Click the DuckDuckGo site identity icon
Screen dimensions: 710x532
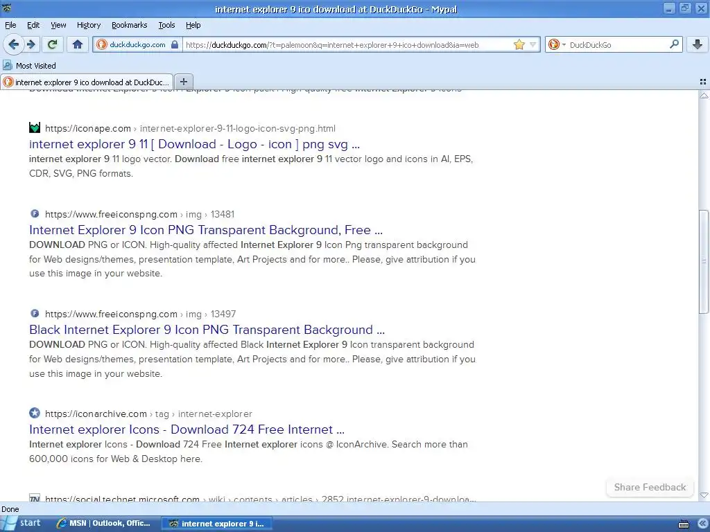point(102,44)
